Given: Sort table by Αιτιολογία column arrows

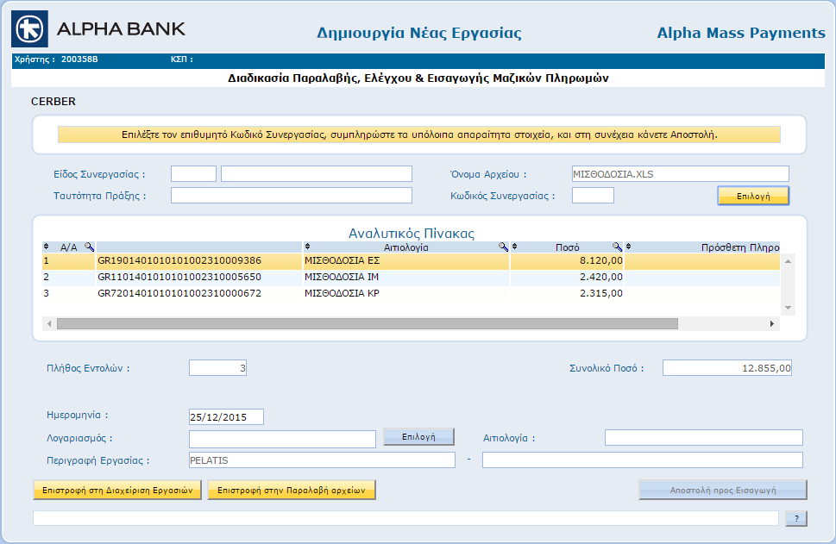Looking at the screenshot, I should [x=308, y=247].
